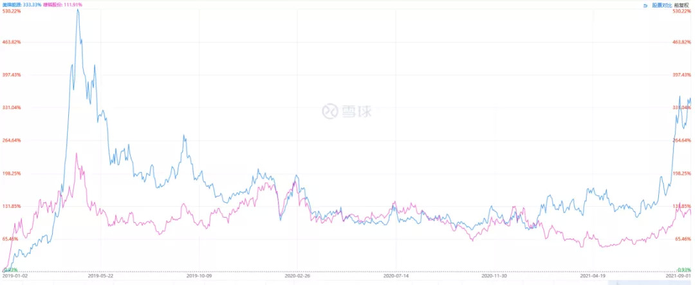Viewport: 695px width, 285px height.
Task: Click the blue return arrow icon
Action: pos(645,5)
